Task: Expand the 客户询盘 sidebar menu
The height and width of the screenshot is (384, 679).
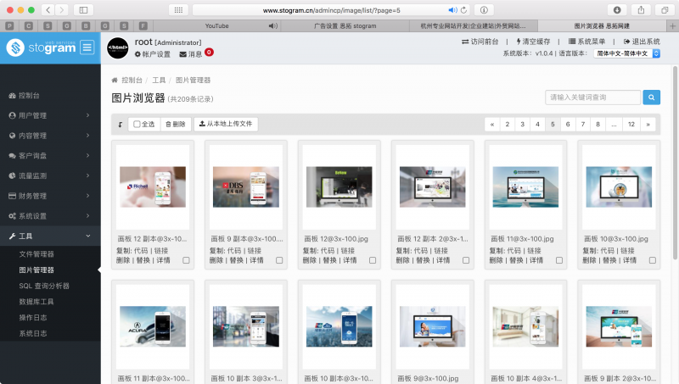Action: point(50,156)
